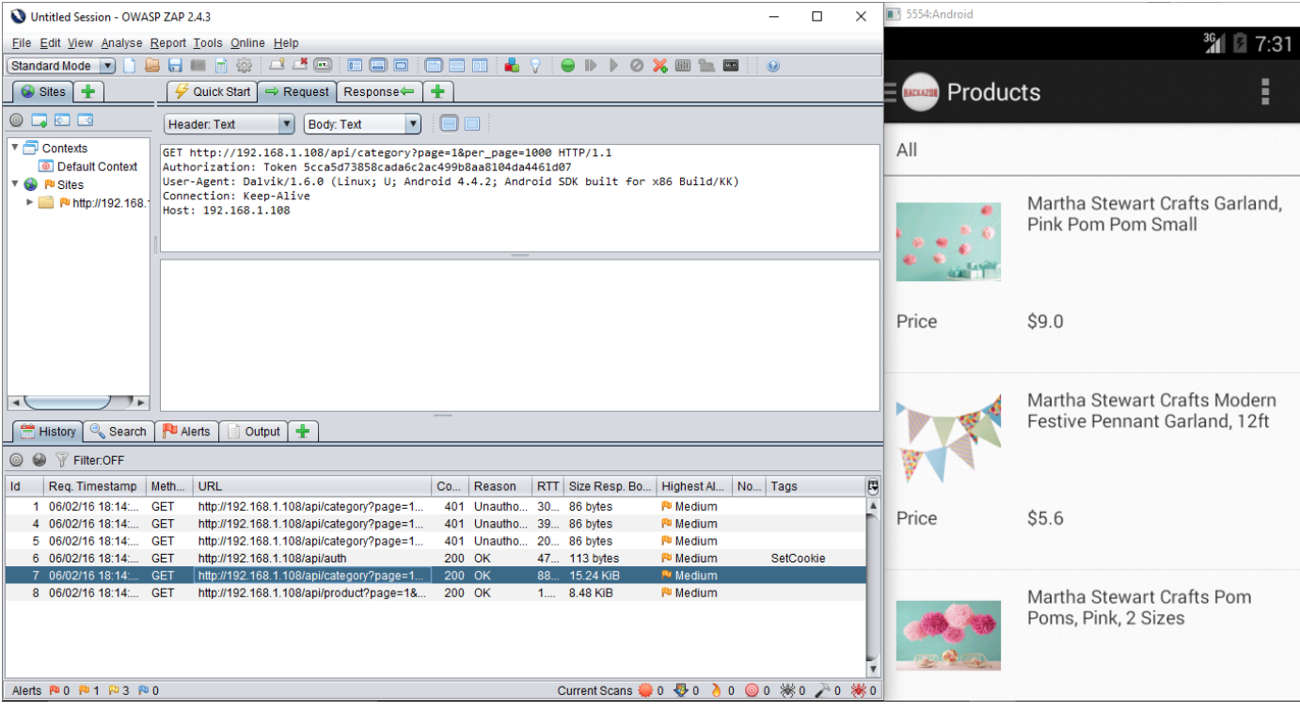Click the Drop request circle-slash icon
Image resolution: width=1300 pixels, height=711 pixels.
pyautogui.click(x=637, y=66)
